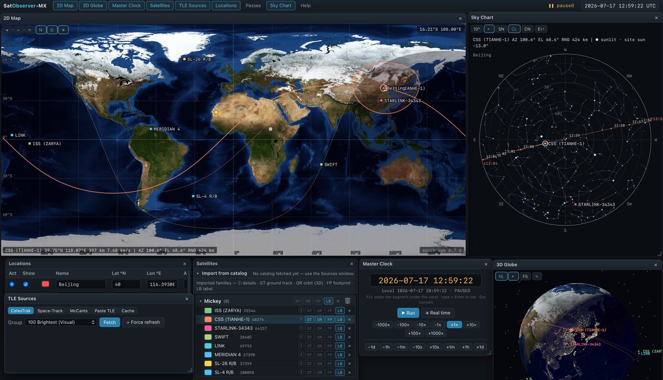The width and height of the screenshot is (663, 380).
Task: Open details info icon for SWIFT
Action: click(301, 337)
